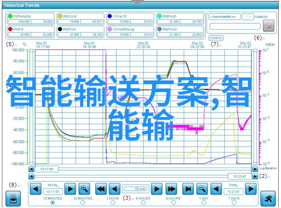Click the left vertical temperature axis slider
Image resolution: width=281 pixels, height=208 pixels.
tap(31, 107)
